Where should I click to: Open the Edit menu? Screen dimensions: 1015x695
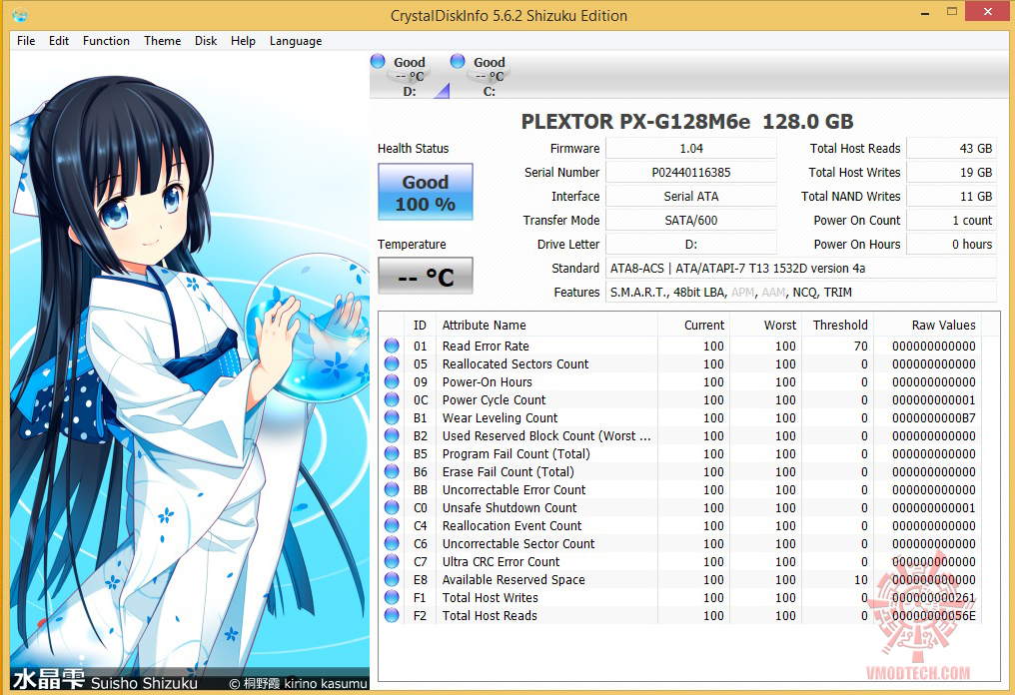[x=58, y=41]
